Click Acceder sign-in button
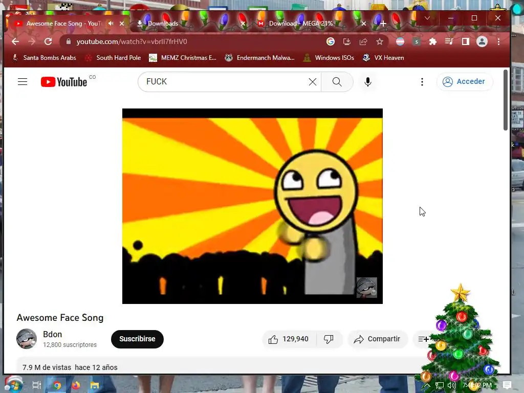The image size is (524, 393). coord(464,81)
